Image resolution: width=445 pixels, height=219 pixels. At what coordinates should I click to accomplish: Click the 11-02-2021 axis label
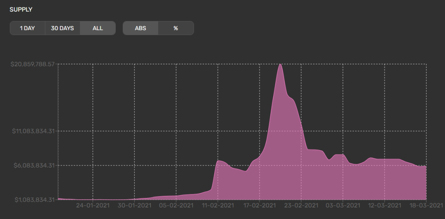pyautogui.click(x=218, y=205)
